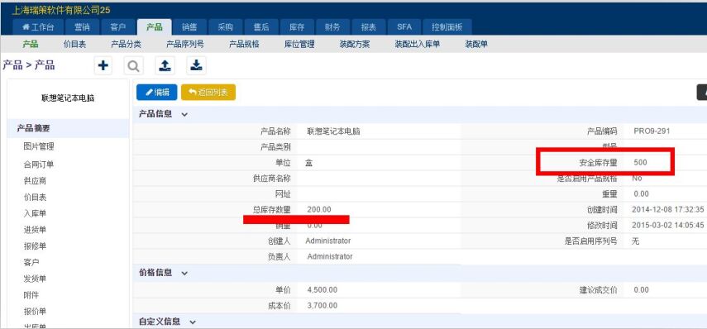The image size is (707, 329).
Task: Open 供应商 in the sidebar
Action: point(36,181)
